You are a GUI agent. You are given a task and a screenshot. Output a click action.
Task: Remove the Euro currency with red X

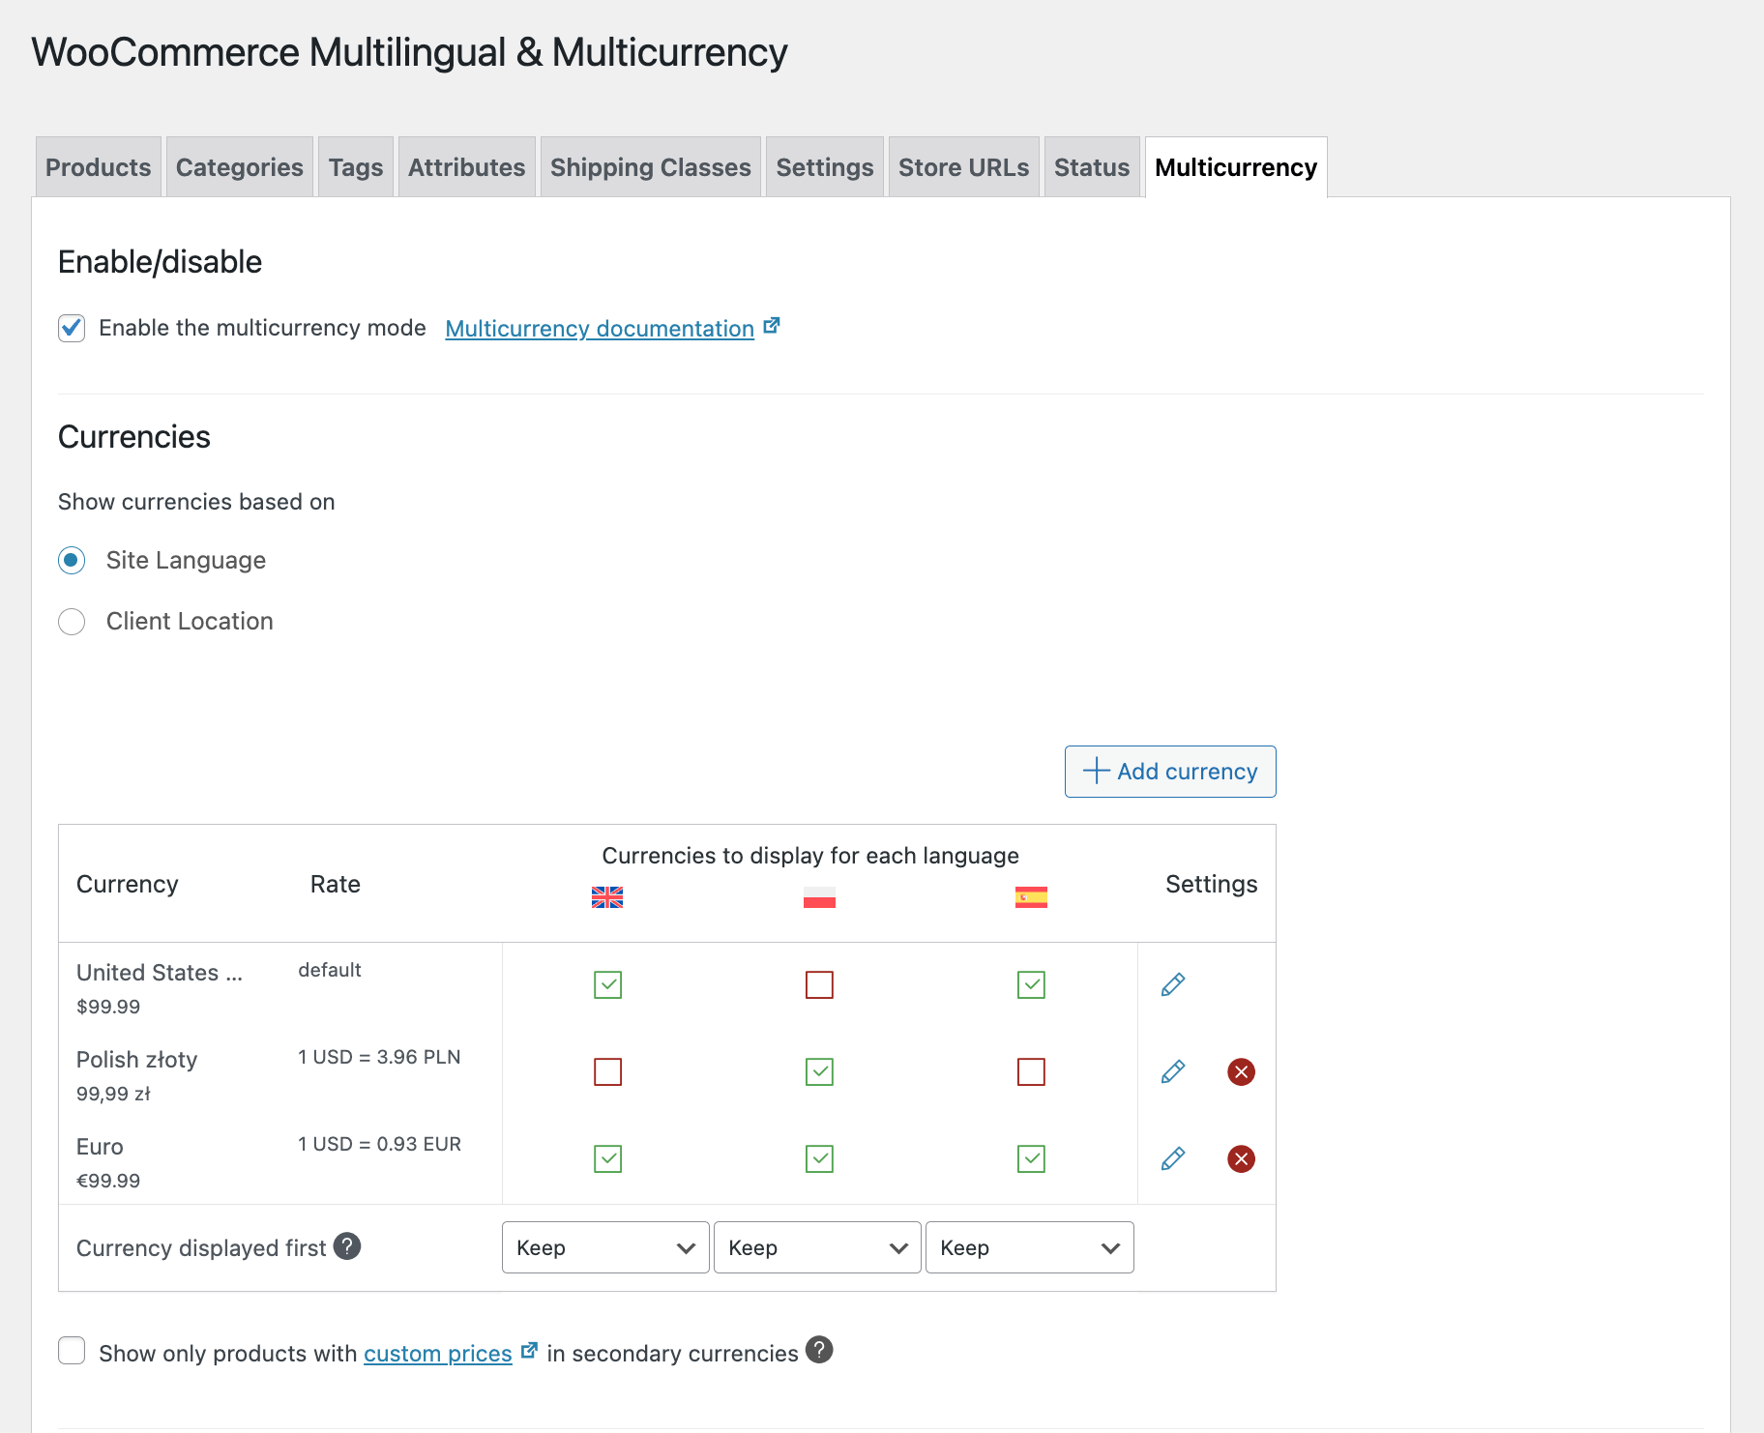click(1241, 1158)
